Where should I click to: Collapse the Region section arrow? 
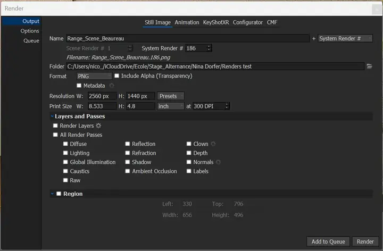52,194
